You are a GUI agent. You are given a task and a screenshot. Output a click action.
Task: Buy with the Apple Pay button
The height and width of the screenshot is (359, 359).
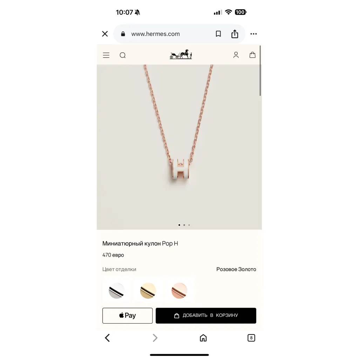pos(128,316)
